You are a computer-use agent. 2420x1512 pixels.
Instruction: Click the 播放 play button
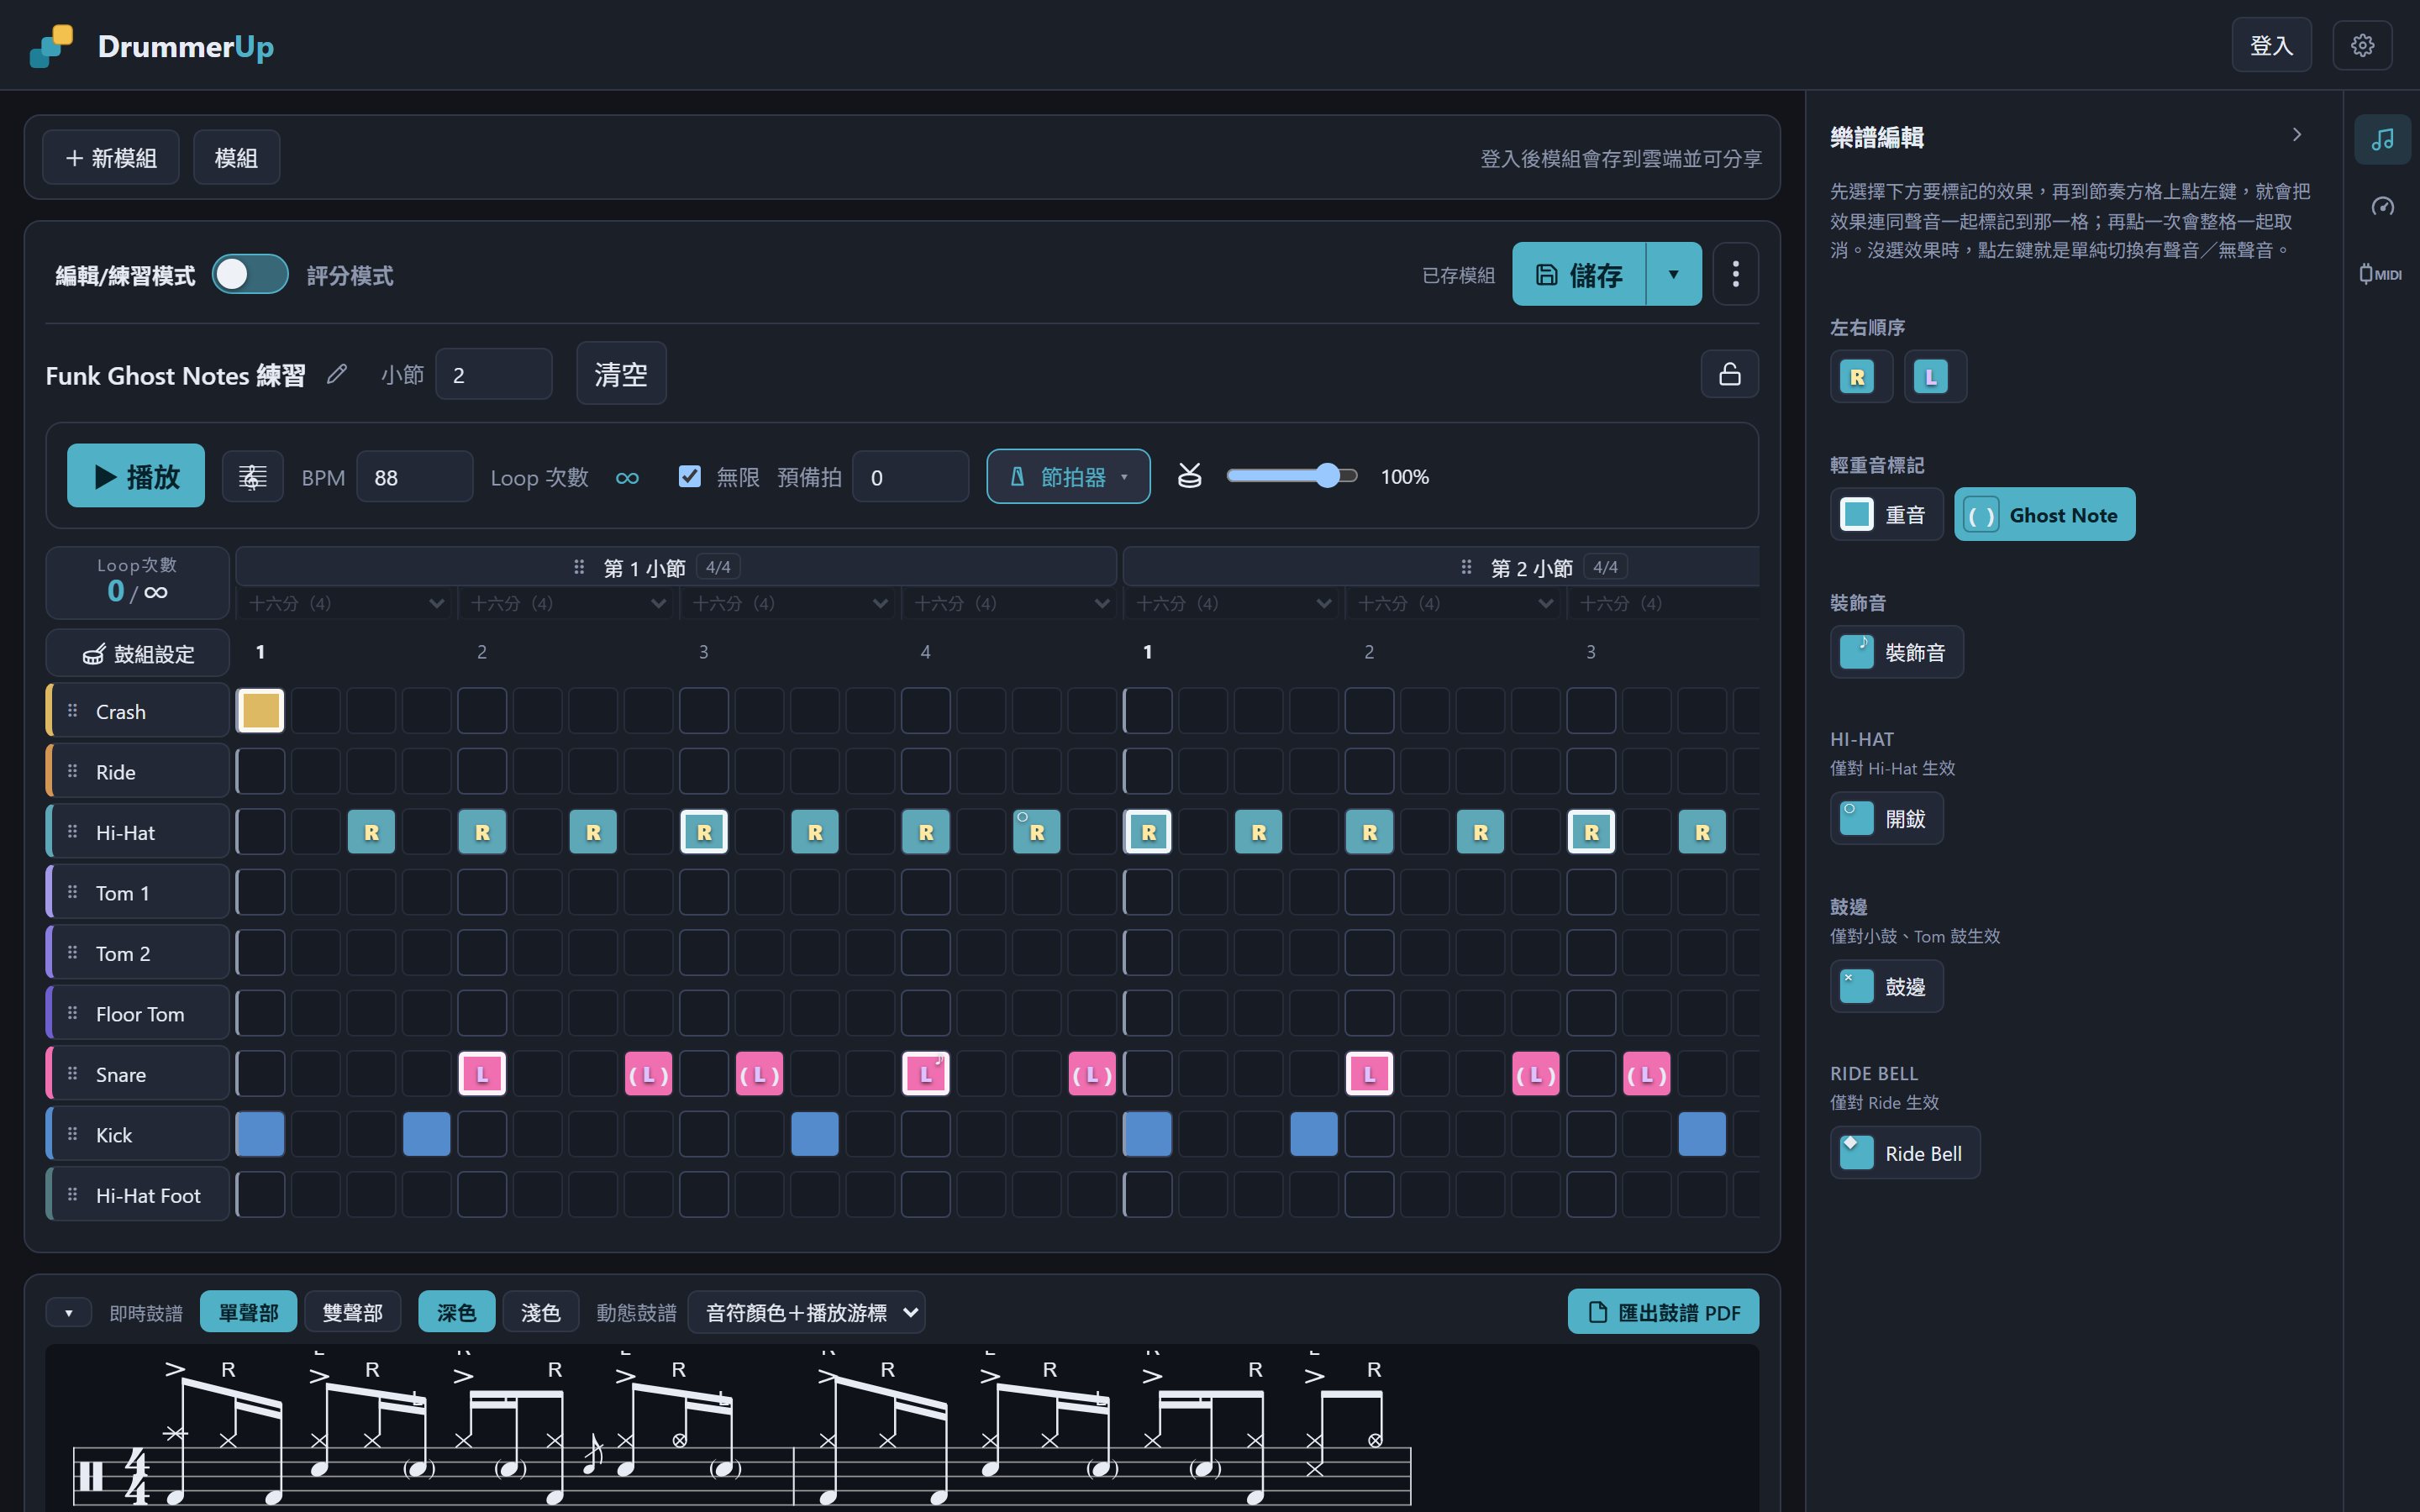point(136,476)
